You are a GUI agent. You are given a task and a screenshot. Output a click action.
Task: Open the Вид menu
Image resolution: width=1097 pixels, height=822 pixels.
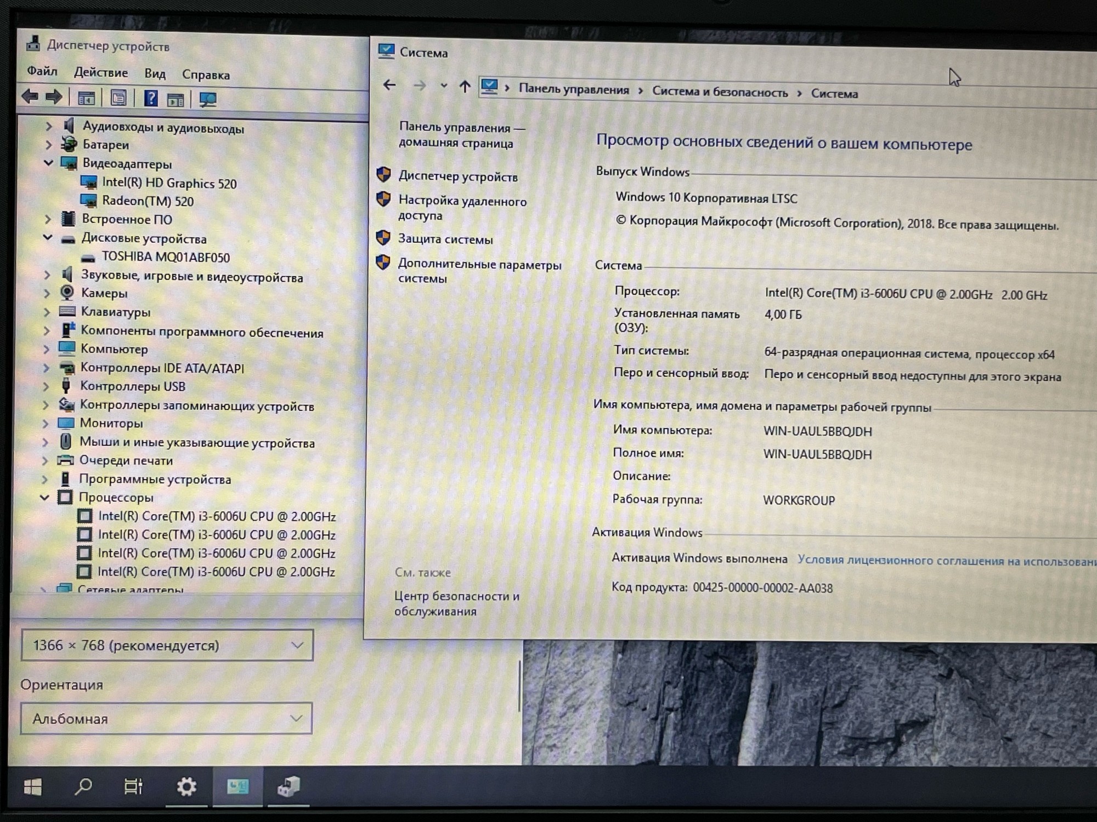(155, 73)
